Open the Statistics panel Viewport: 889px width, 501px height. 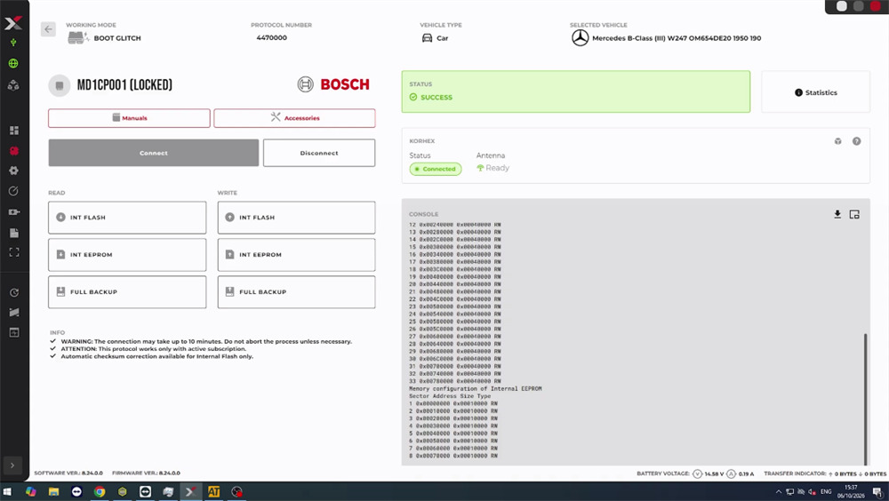point(815,92)
